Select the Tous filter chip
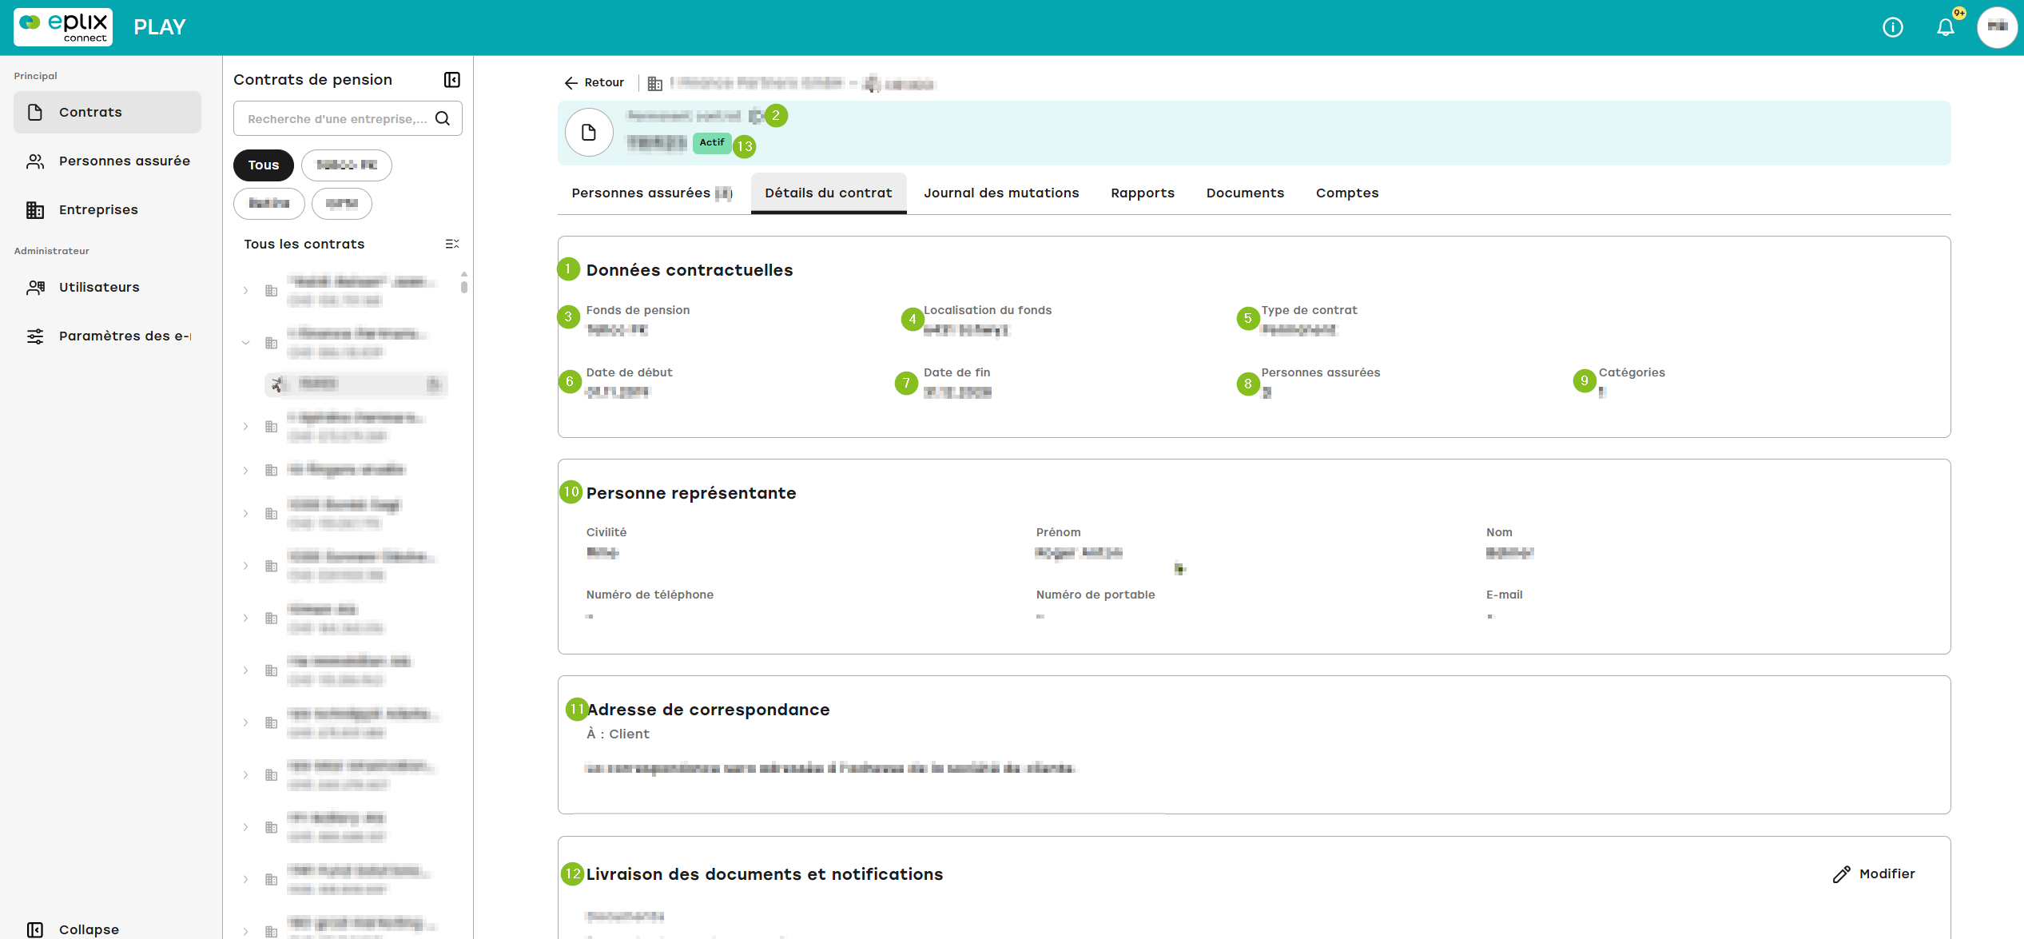 [x=264, y=165]
